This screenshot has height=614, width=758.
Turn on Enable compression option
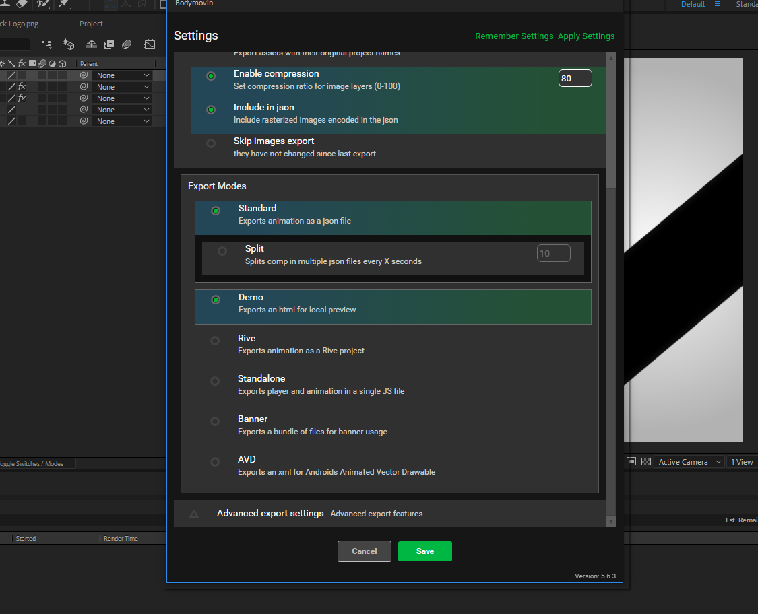click(211, 76)
